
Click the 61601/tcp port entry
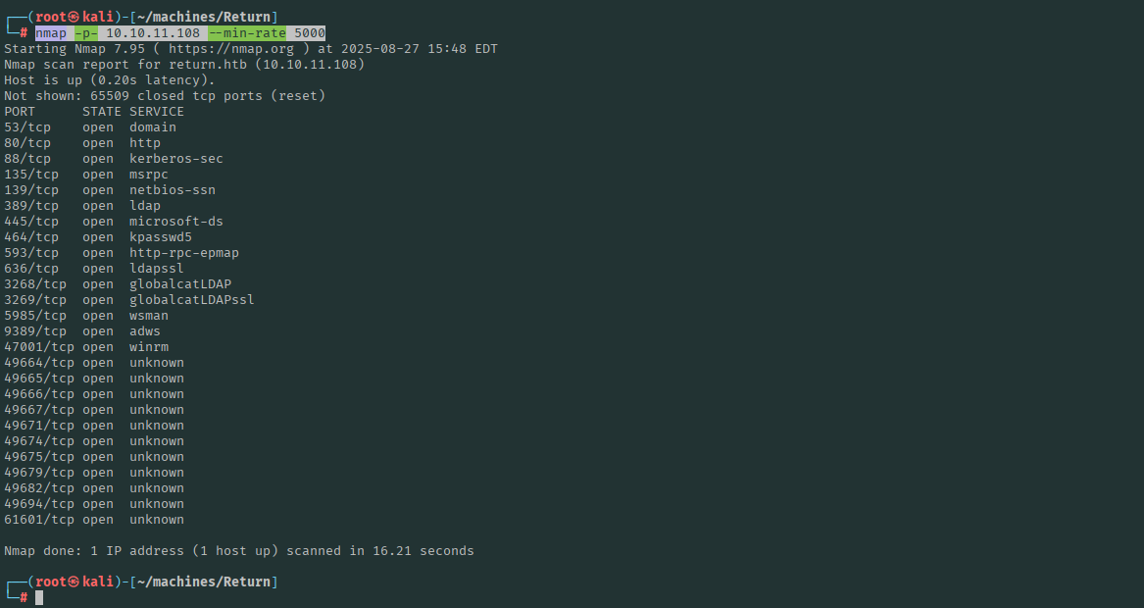(x=39, y=520)
